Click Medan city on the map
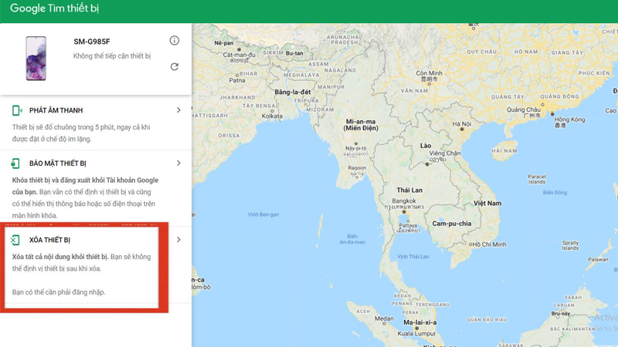This screenshot has height=347, width=618. point(384,318)
